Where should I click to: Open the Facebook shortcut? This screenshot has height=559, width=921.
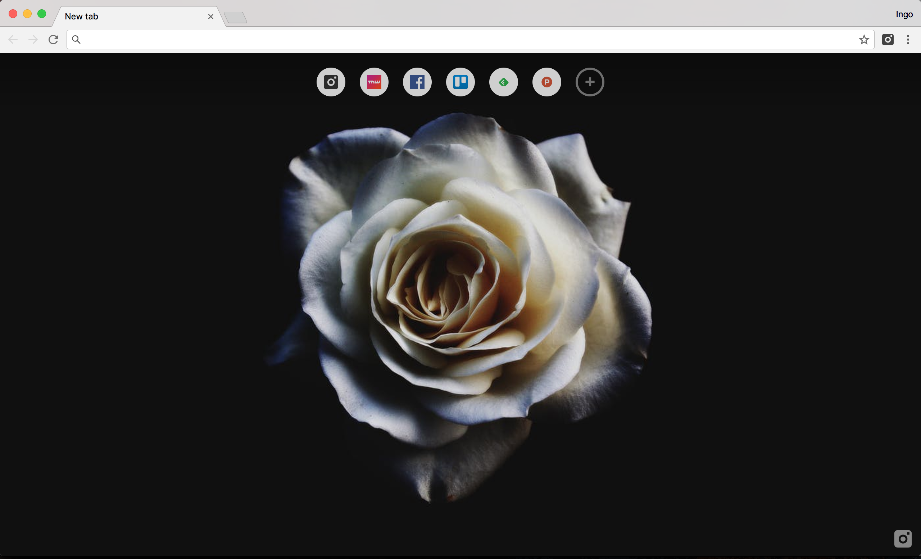[x=417, y=82]
